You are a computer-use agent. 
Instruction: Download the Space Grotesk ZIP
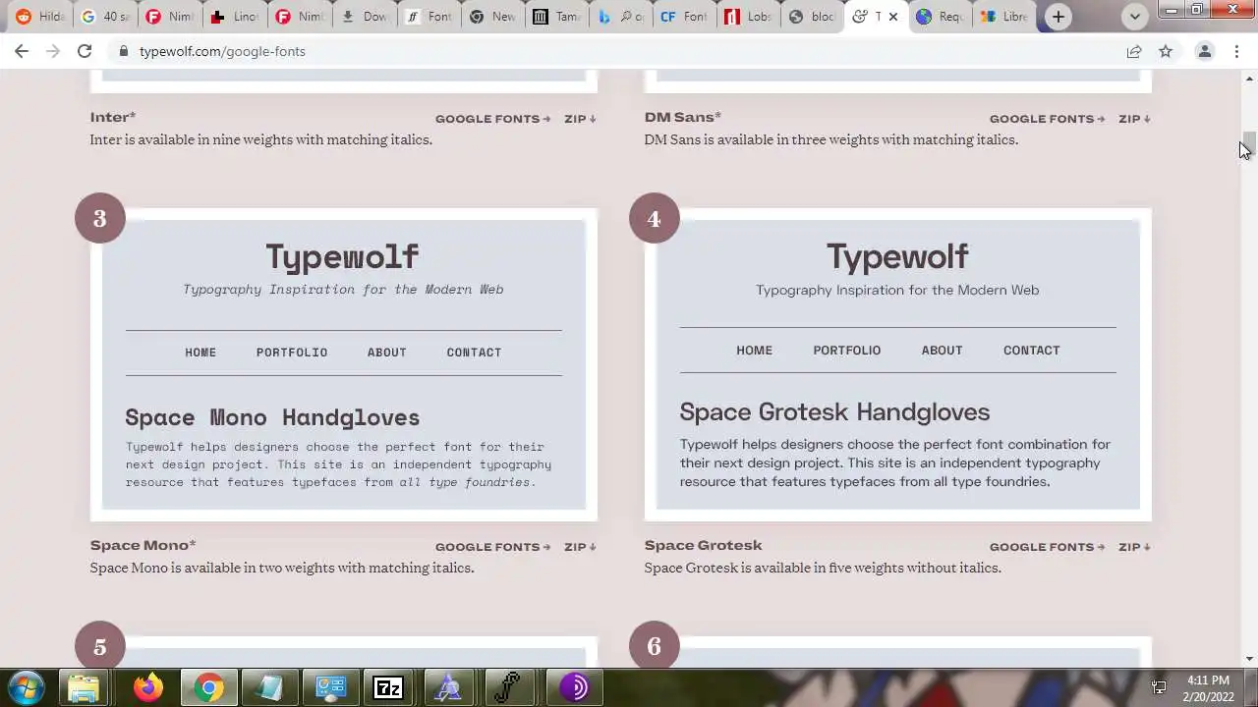click(1134, 547)
